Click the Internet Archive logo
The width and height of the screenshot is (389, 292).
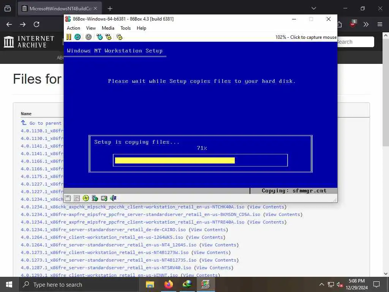click(x=29, y=42)
